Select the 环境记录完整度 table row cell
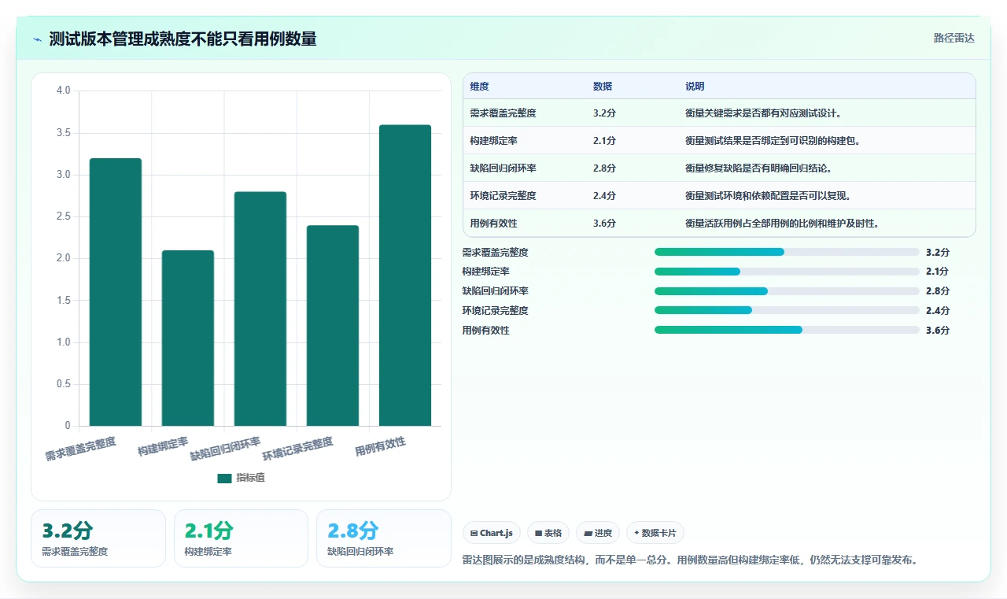 tap(503, 196)
